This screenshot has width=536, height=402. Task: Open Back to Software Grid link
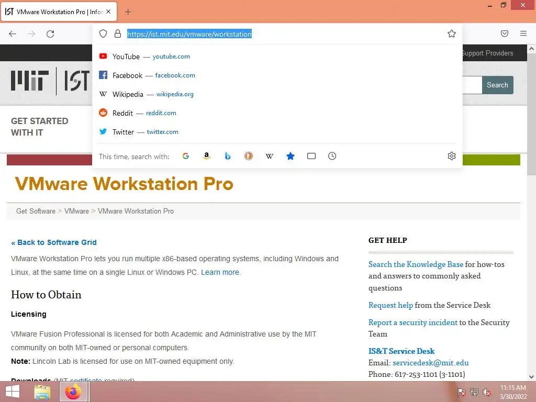click(54, 242)
